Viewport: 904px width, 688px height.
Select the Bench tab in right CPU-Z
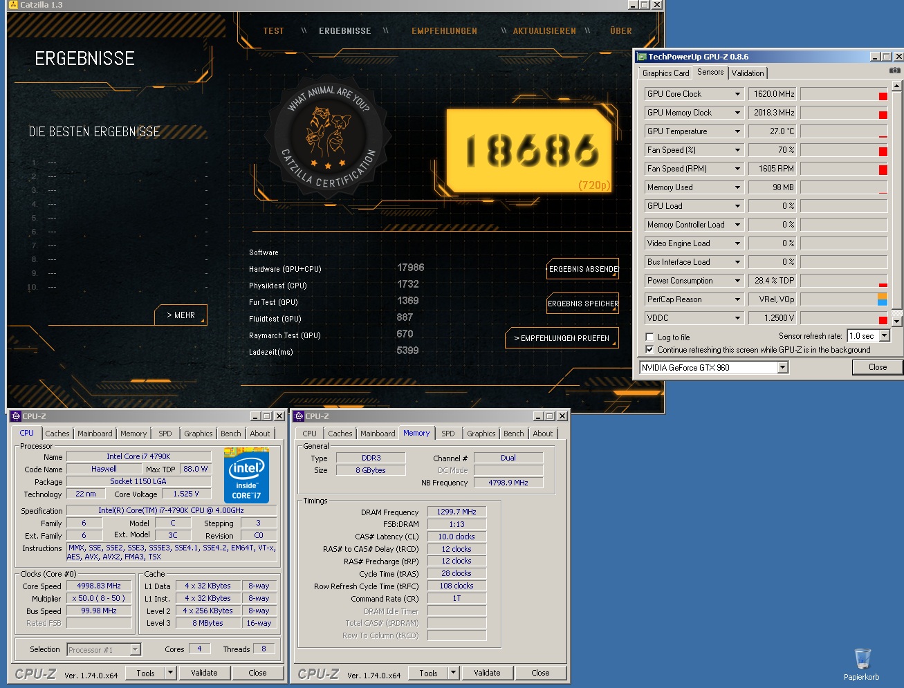[513, 434]
